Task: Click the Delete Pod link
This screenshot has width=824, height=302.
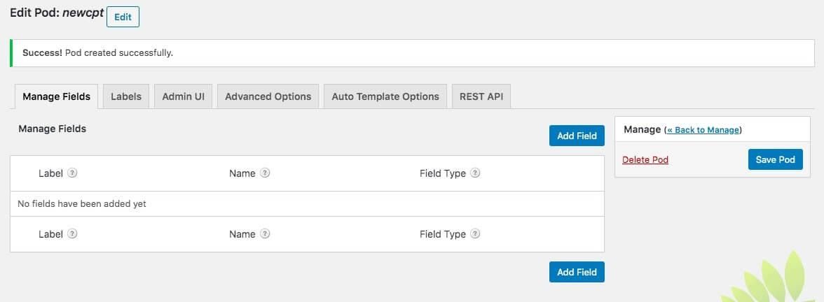Action: 645,160
